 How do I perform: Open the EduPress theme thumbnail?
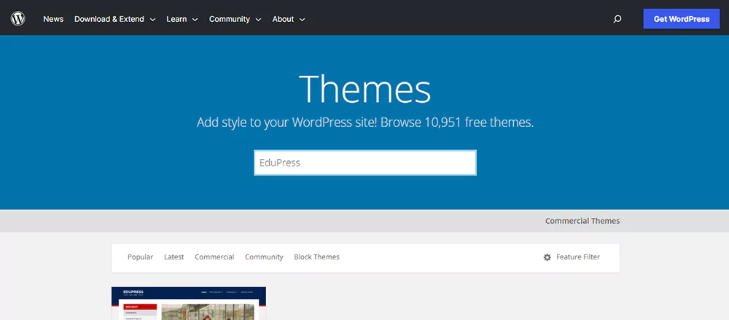(x=189, y=303)
